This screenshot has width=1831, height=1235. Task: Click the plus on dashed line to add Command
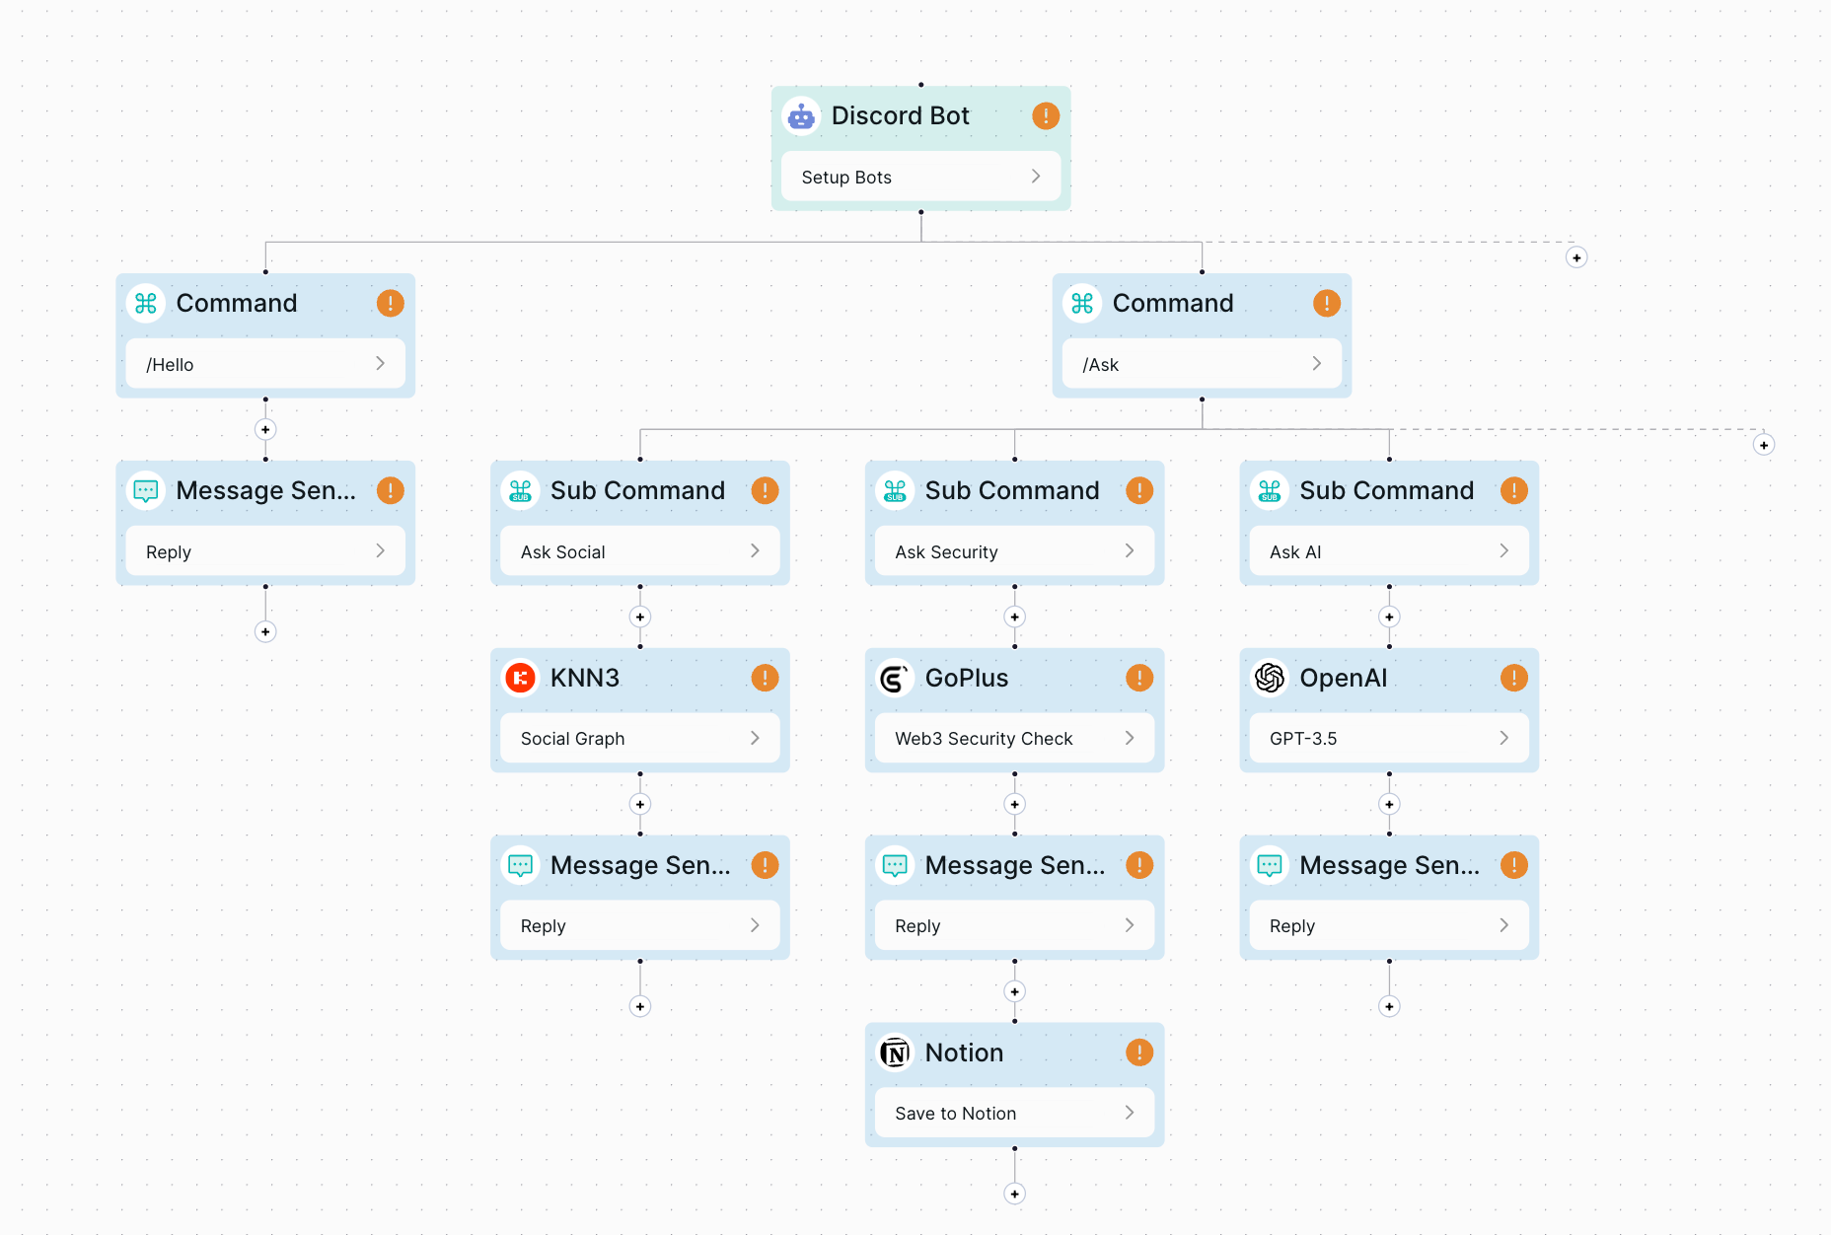click(1576, 256)
